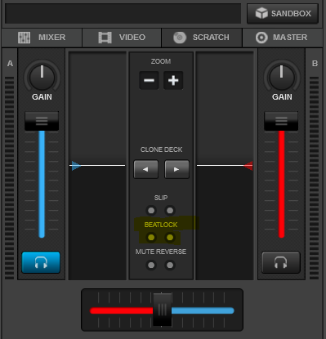This screenshot has height=339, width=326.
Task: Switch to the Master tab
Action: [283, 38]
